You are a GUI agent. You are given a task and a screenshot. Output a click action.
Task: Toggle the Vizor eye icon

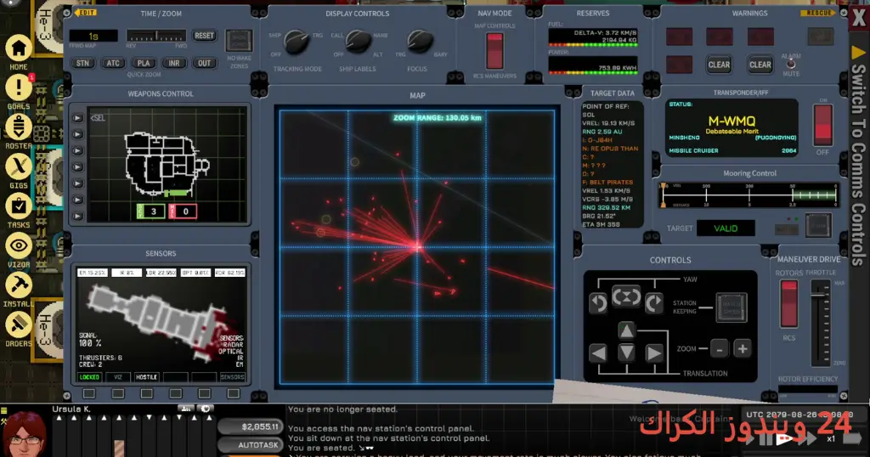[19, 245]
